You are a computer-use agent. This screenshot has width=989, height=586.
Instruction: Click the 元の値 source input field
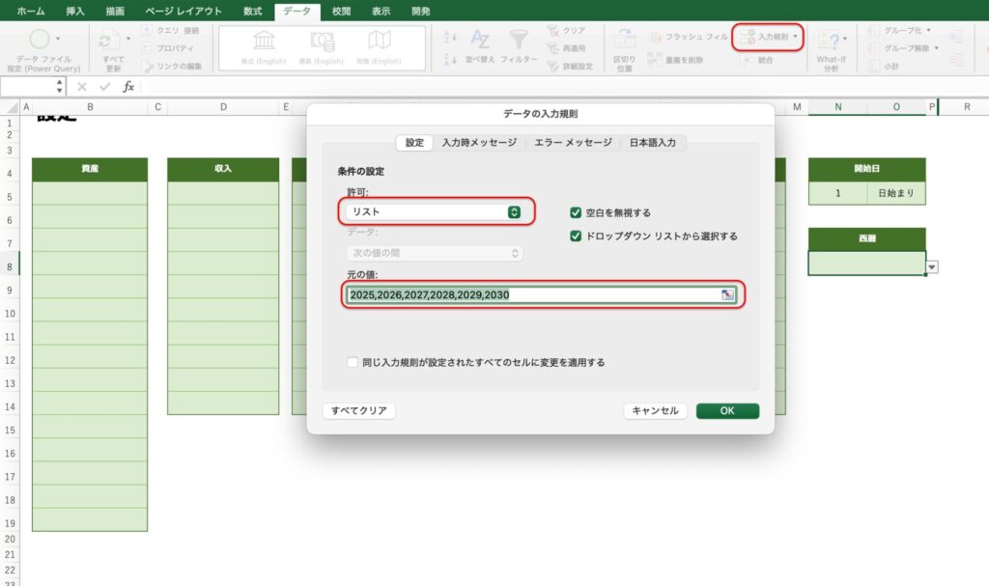point(531,294)
